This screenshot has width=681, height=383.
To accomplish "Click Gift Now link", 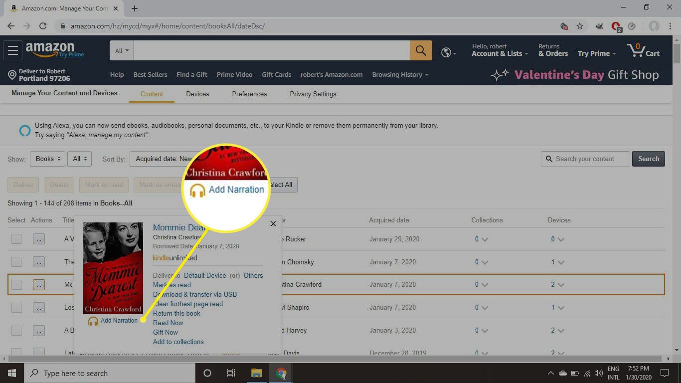I will click(165, 332).
